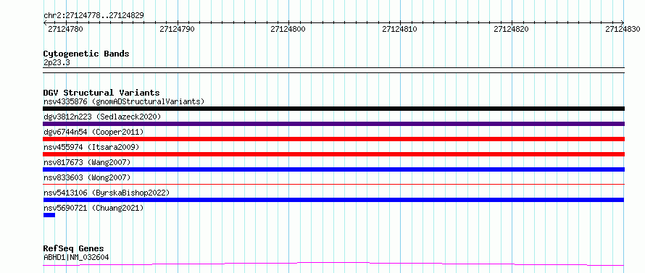Click the dgv3812n223 Sedlazeck2020 label
This screenshot has height=273, width=645.
(102, 117)
